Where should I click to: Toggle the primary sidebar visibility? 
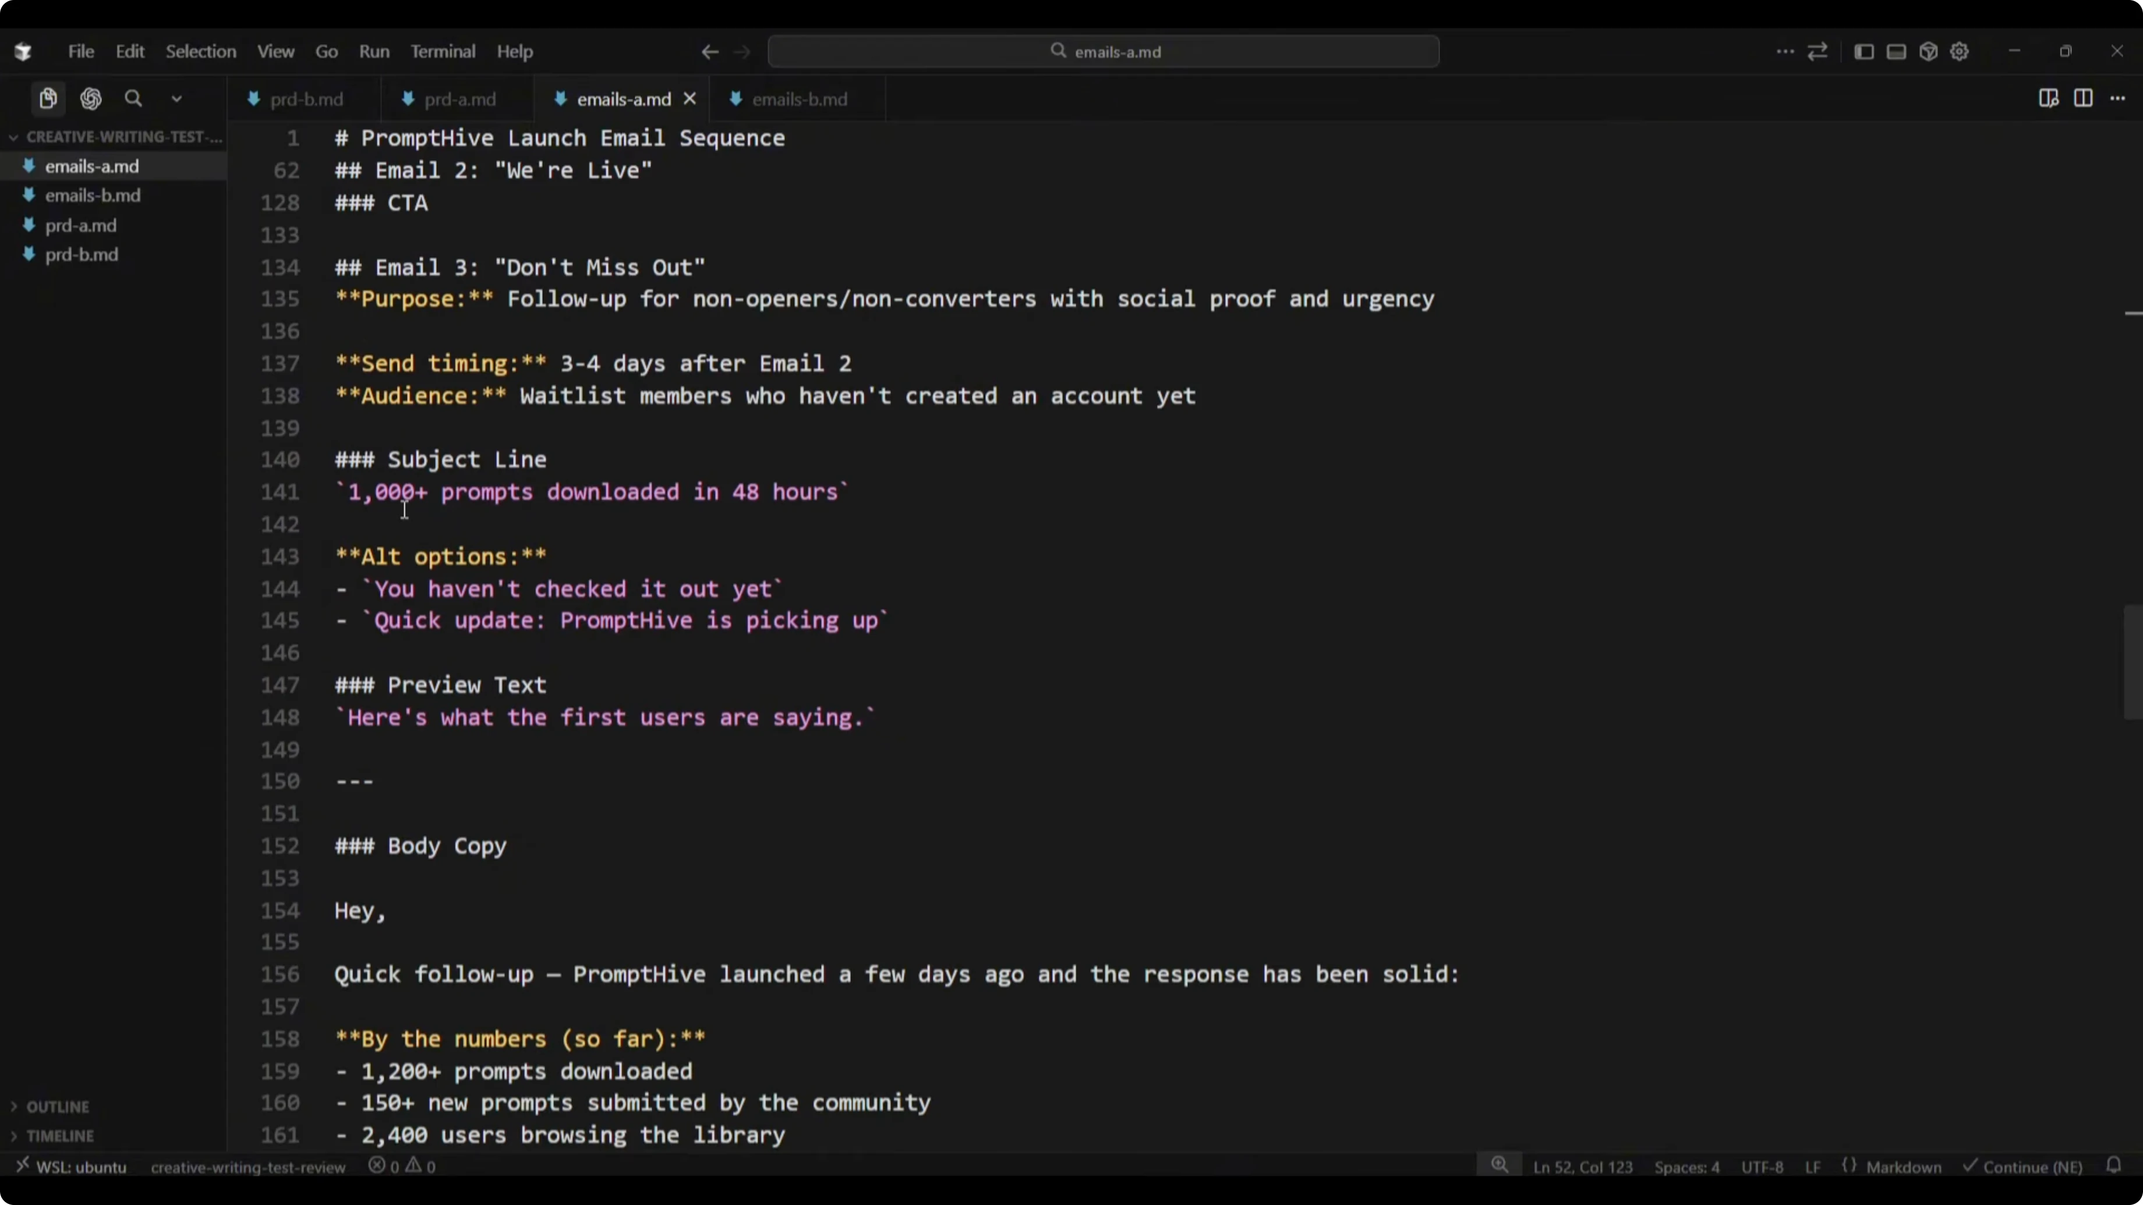[x=1863, y=52]
